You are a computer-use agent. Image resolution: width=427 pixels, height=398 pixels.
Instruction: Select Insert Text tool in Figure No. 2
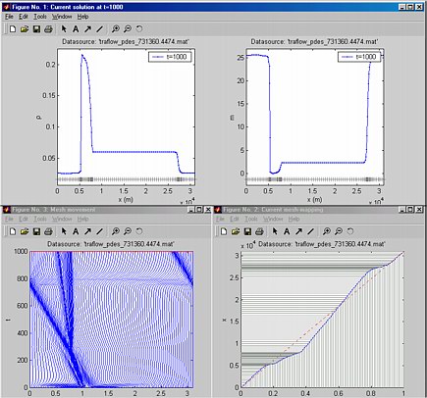[287, 231]
